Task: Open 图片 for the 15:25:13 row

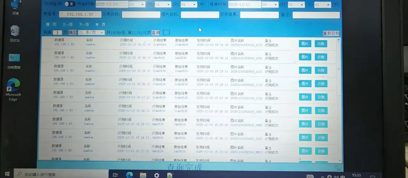Action: [306, 124]
